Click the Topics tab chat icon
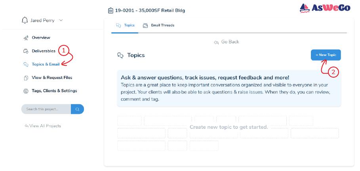Viewport: 360px width, 171px height. pos(118,26)
